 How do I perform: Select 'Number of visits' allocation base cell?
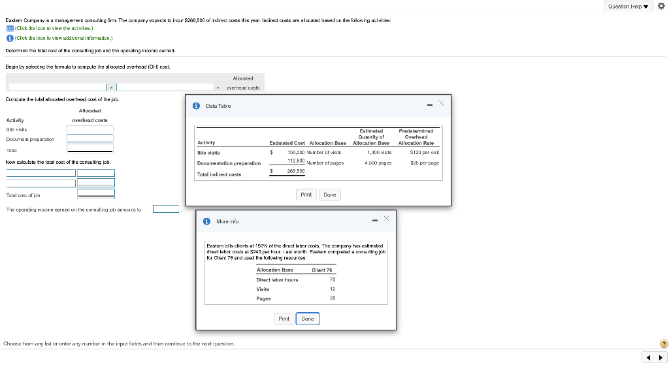(324, 152)
